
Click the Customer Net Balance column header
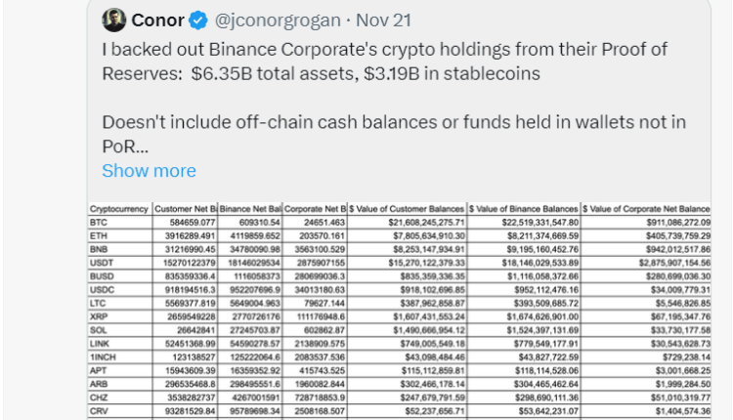click(x=185, y=209)
